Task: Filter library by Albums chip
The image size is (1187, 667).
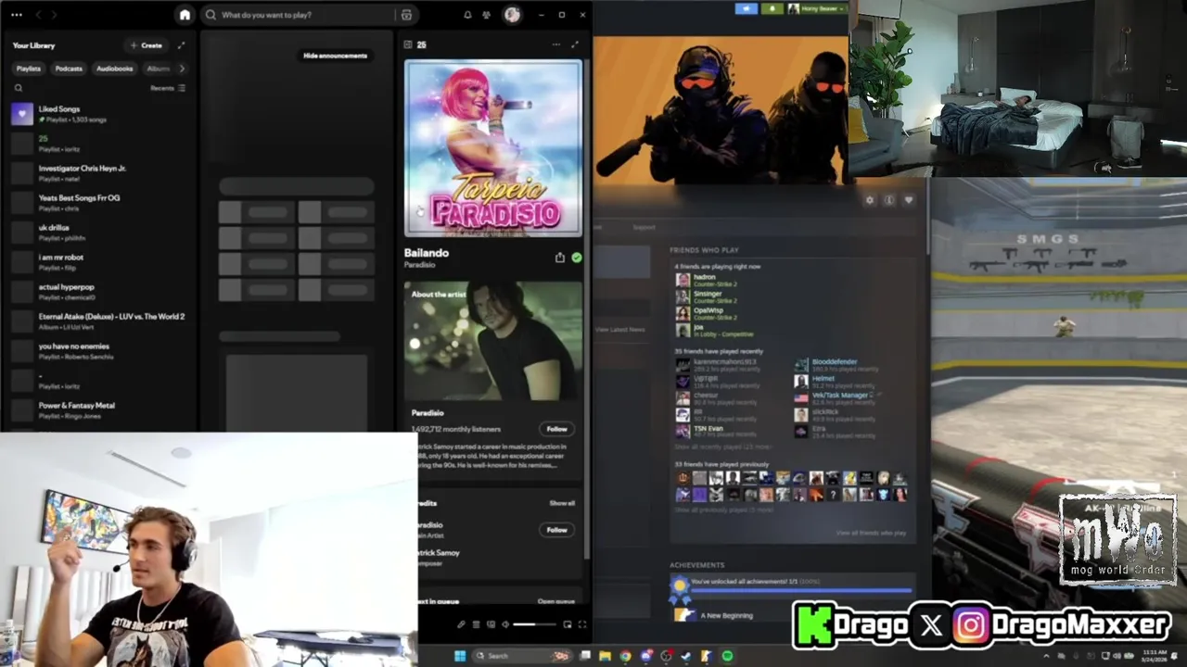Action: coord(159,69)
